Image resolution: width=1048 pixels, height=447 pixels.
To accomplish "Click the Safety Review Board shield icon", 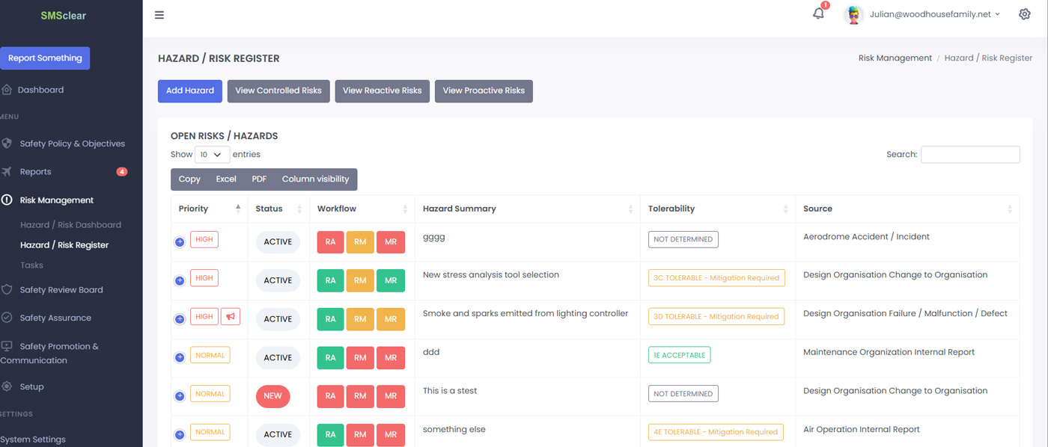I will coord(7,290).
